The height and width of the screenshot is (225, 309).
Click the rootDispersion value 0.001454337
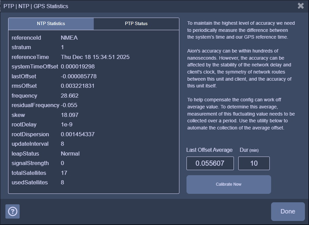(78, 134)
